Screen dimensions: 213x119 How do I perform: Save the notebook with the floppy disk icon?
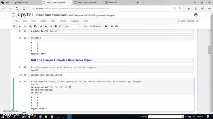pos(14,26)
